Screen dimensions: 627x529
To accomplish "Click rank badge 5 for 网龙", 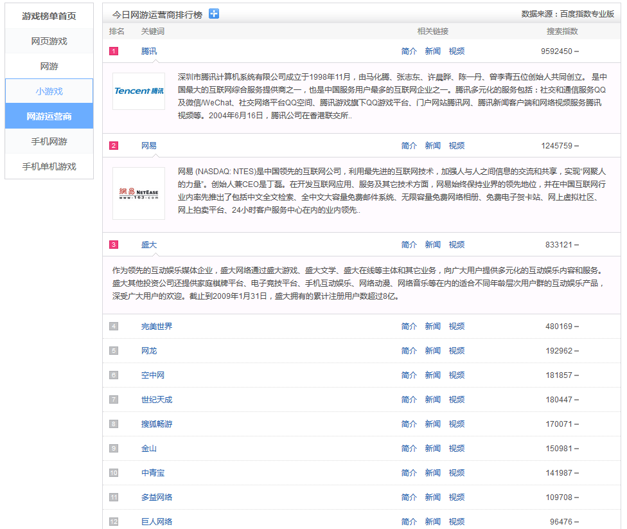I will [114, 350].
